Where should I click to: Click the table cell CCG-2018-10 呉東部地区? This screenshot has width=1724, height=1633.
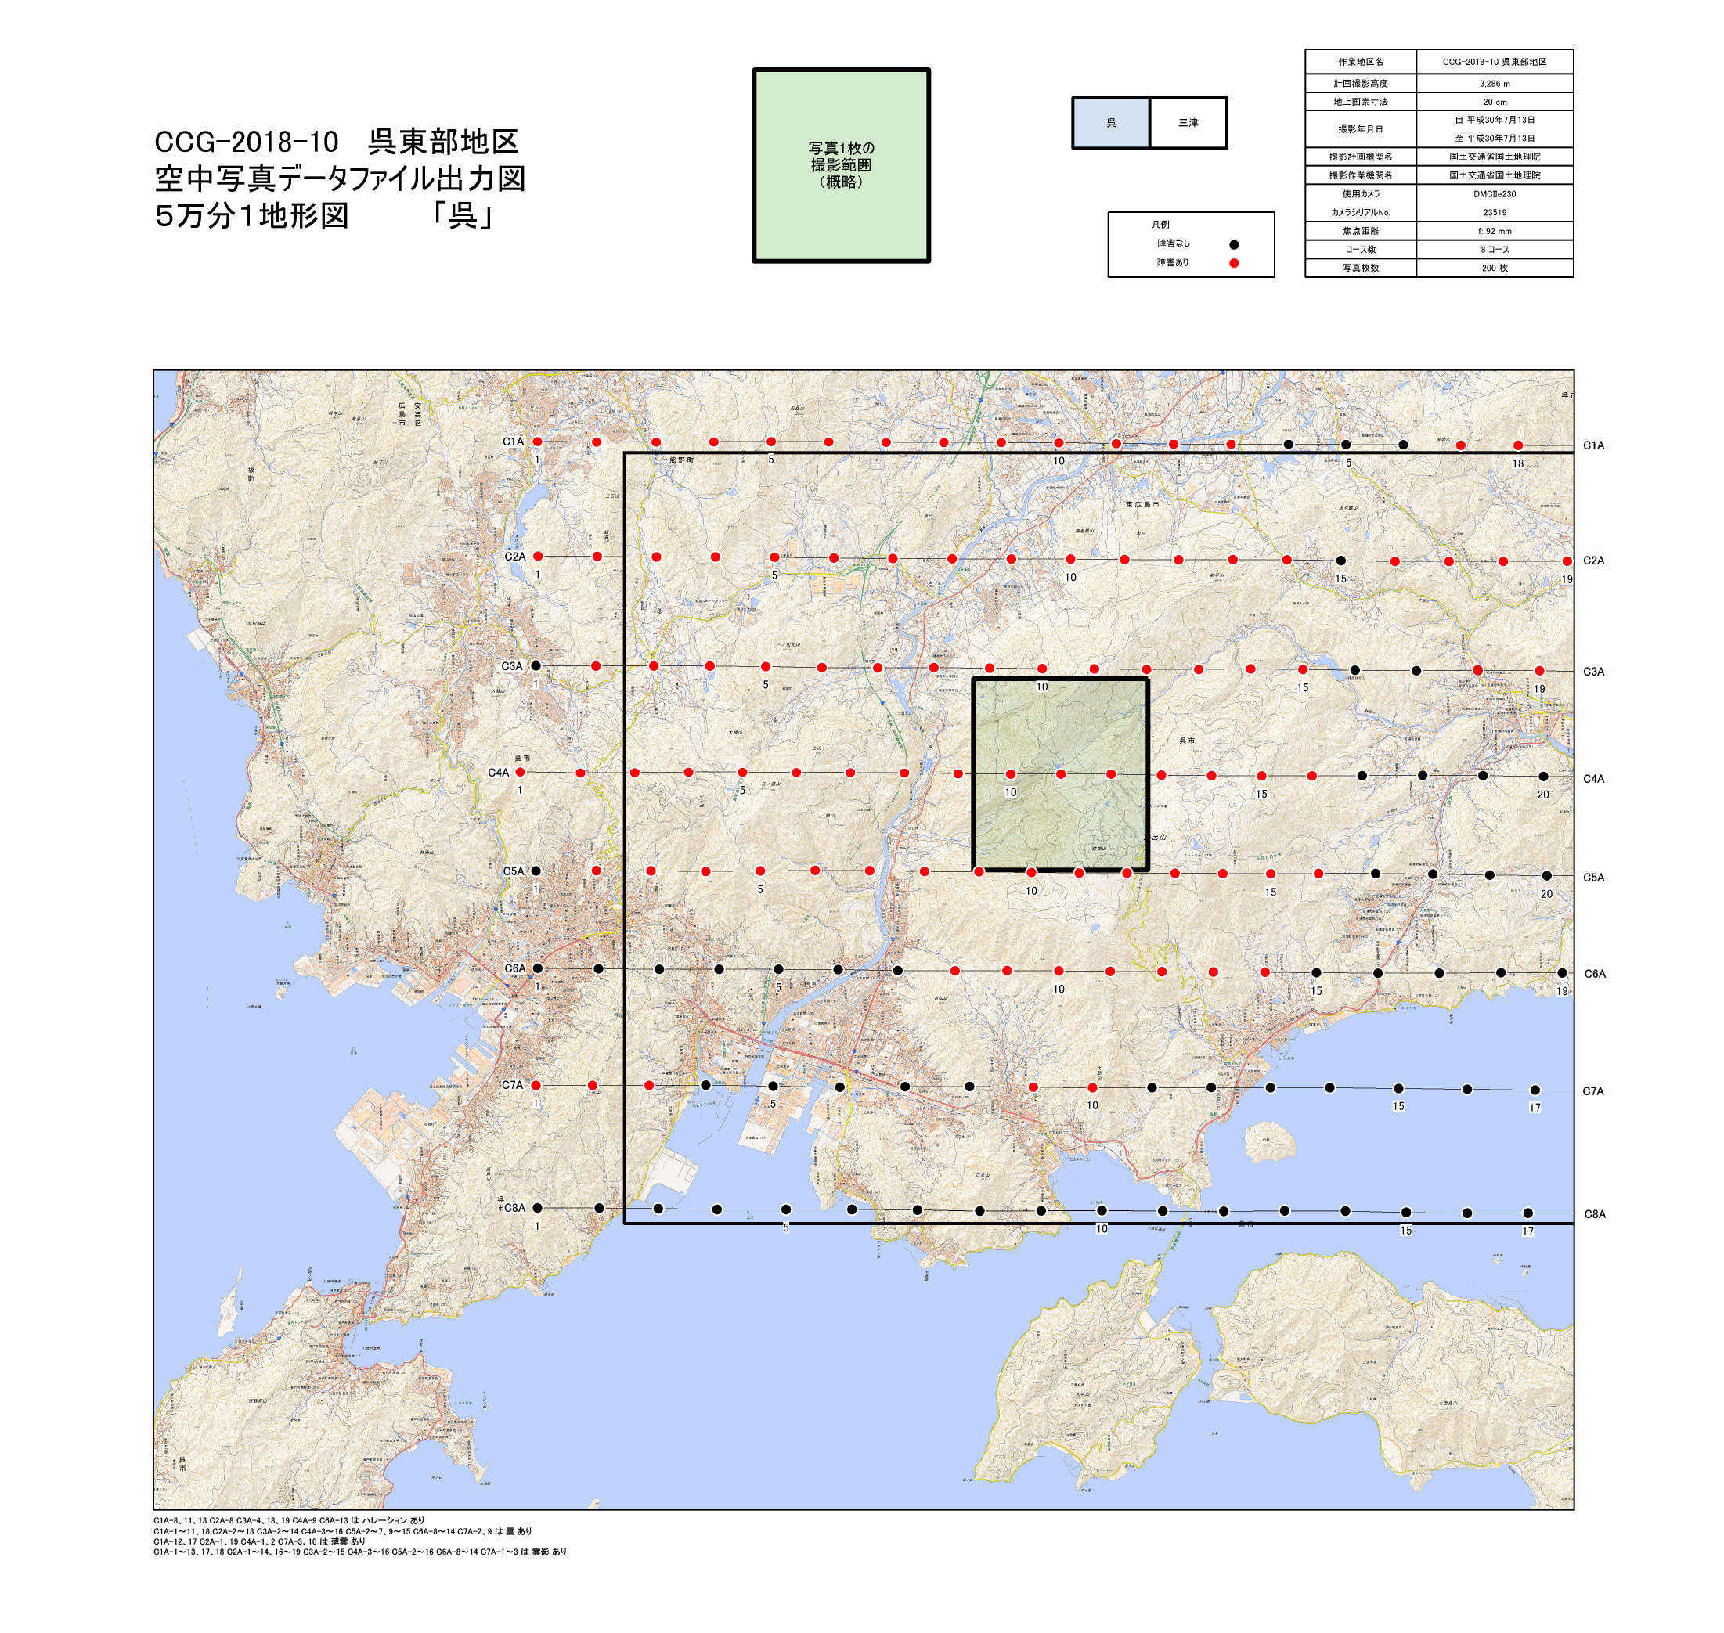[x=1494, y=62]
